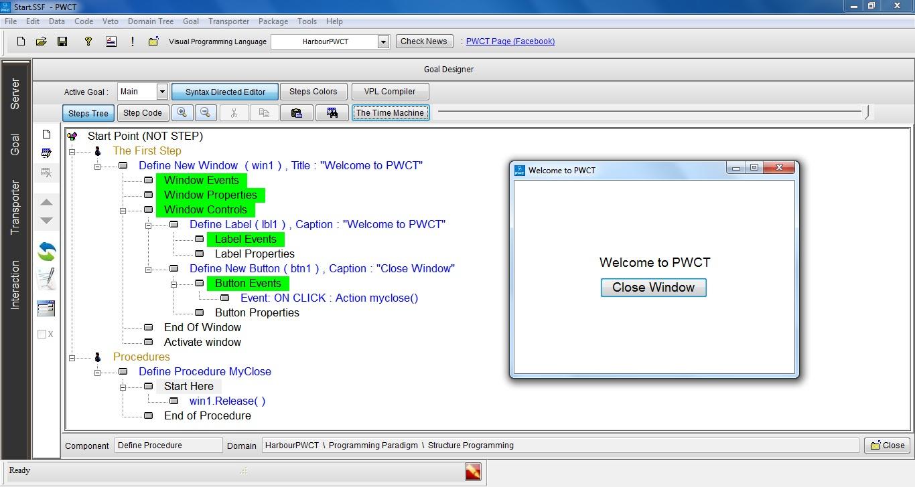
Task: Click the question mark help icon
Action: 88,41
